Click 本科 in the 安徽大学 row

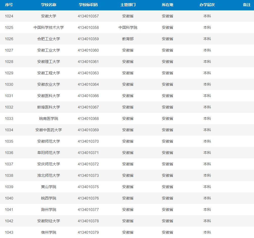tap(207, 16)
